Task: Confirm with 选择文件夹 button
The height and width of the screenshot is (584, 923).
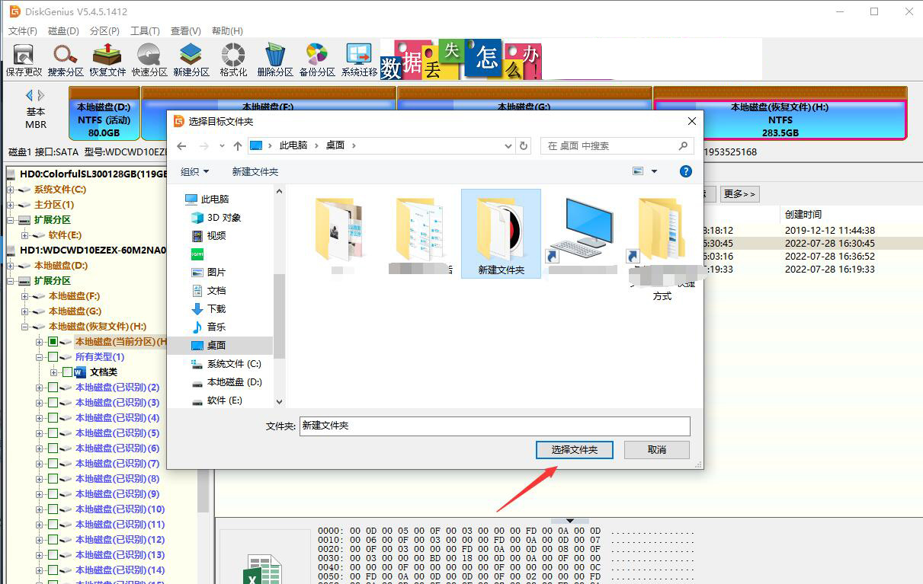Action: click(x=575, y=450)
